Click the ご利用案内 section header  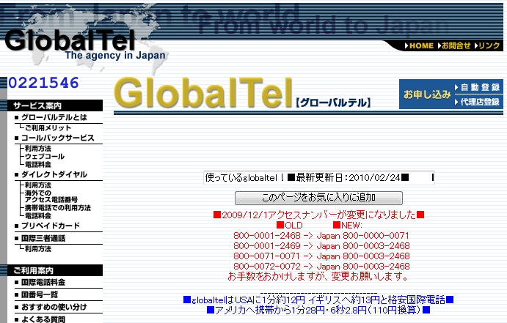pos(55,270)
